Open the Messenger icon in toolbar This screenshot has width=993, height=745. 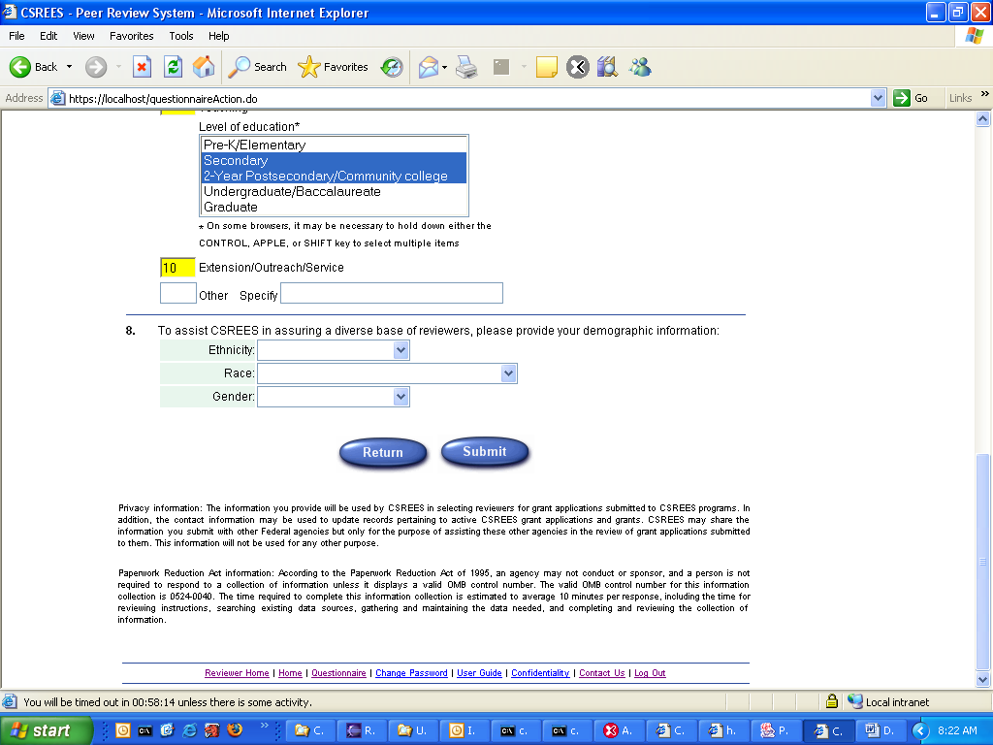click(x=639, y=67)
